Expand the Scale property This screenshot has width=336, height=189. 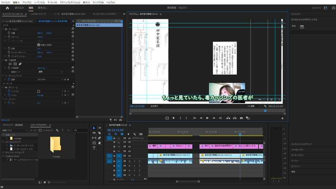coord(5,37)
